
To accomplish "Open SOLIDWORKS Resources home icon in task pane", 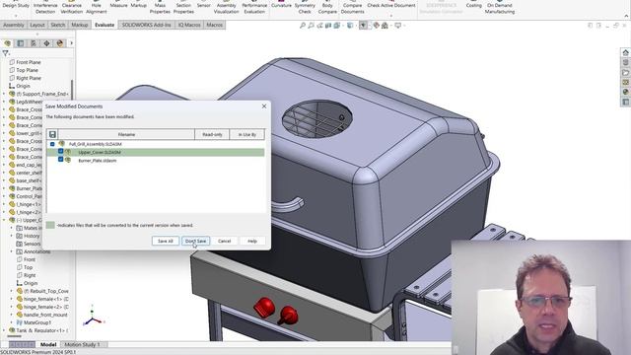I will (x=625, y=52).
